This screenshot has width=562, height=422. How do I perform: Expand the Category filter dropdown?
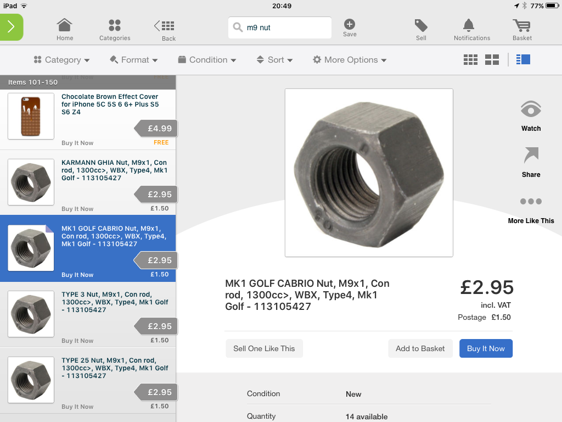(61, 60)
